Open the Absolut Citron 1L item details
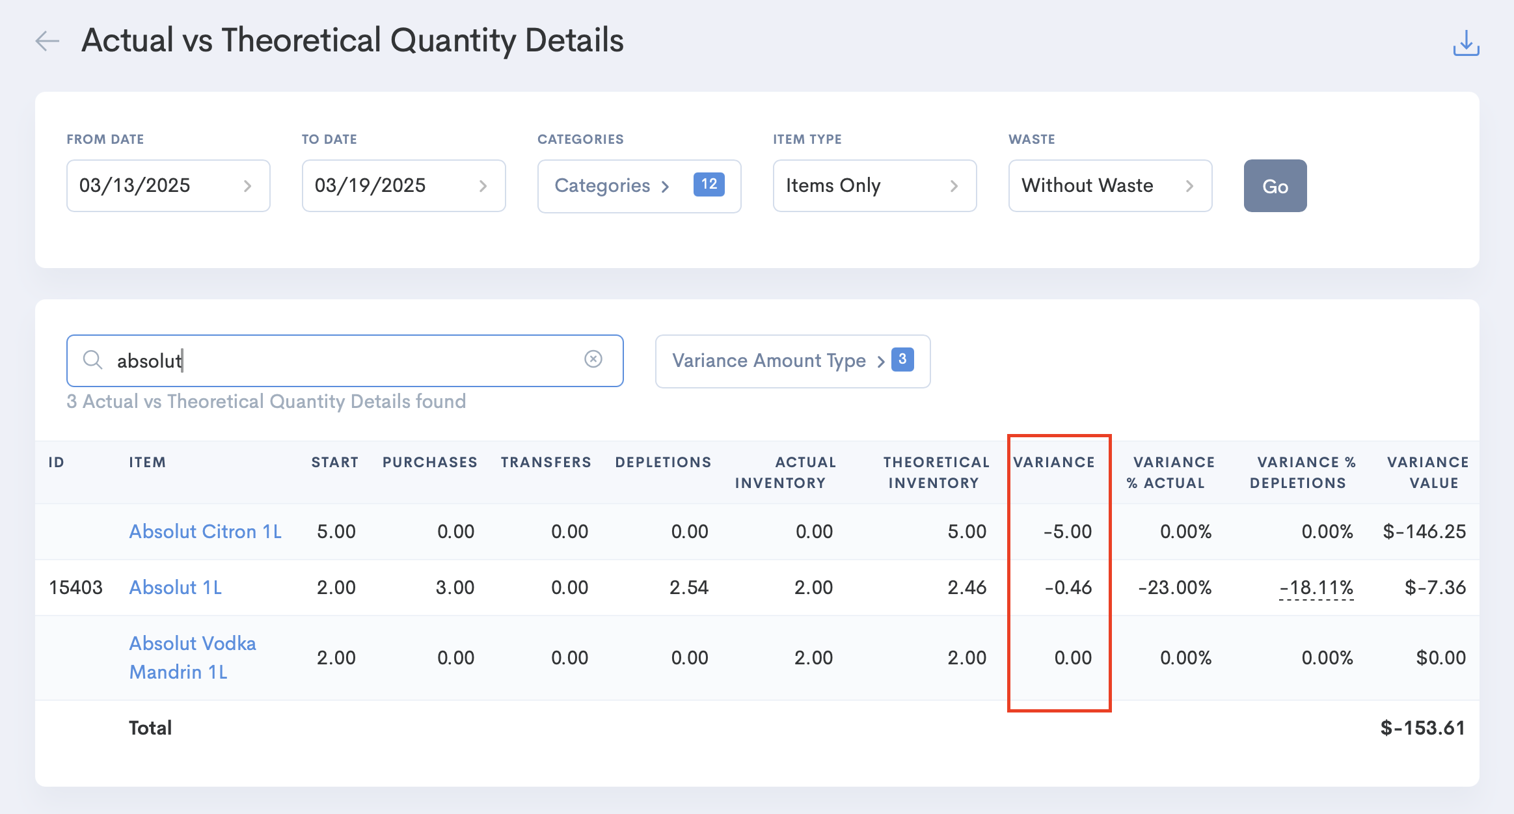1514x814 pixels. pos(205,531)
